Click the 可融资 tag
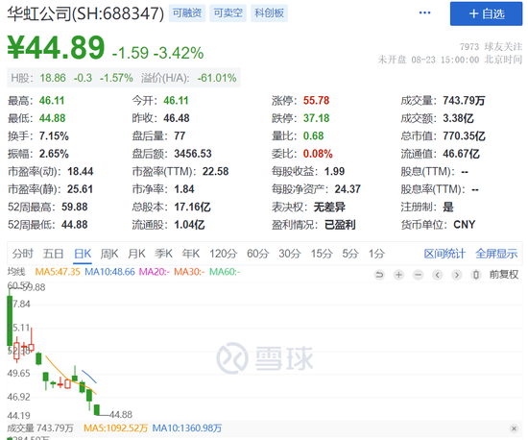This screenshot has width=528, height=440. tap(187, 13)
